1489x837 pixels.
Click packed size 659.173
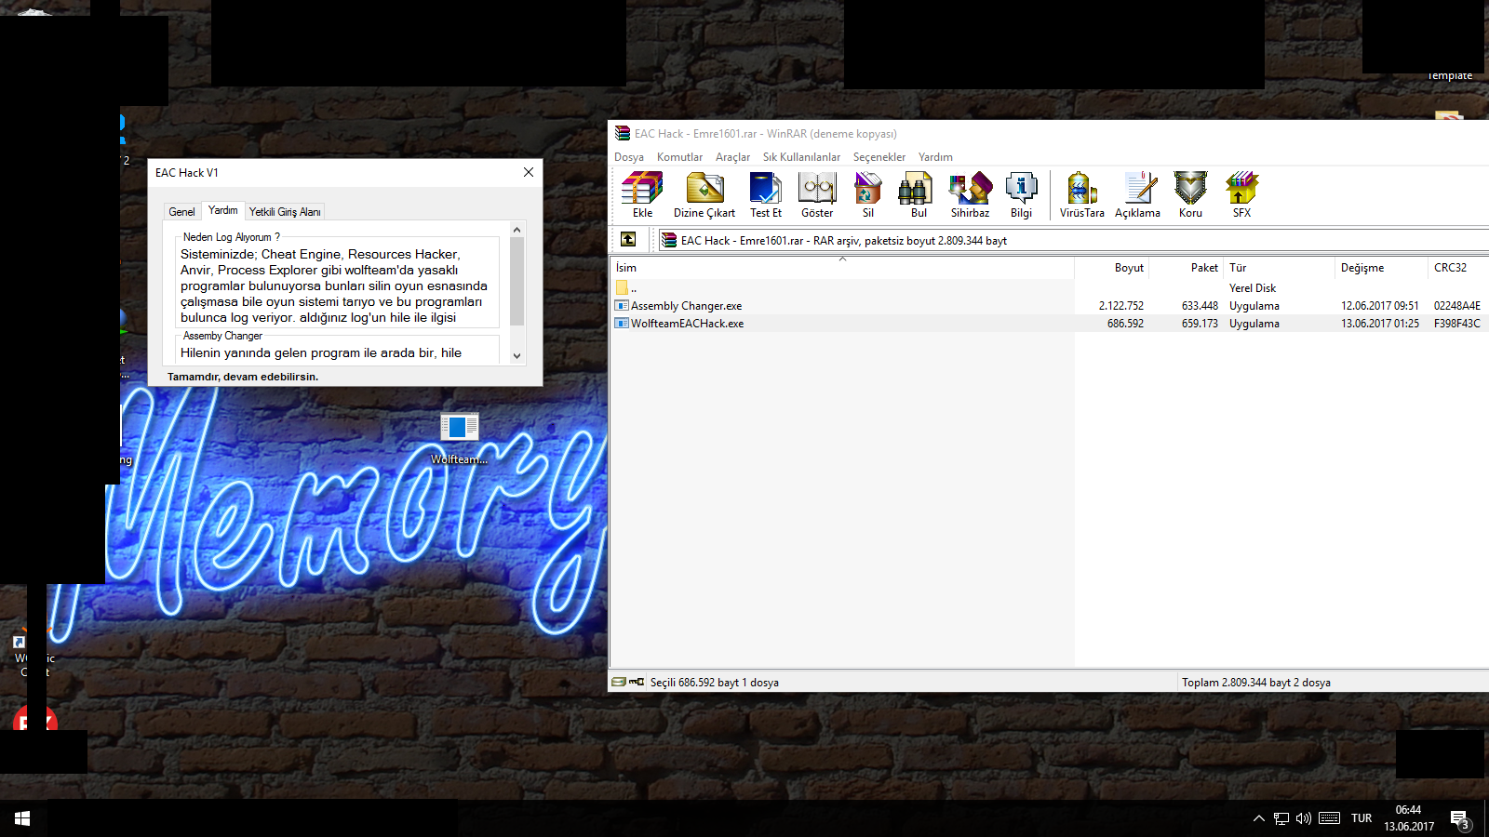[1200, 324]
